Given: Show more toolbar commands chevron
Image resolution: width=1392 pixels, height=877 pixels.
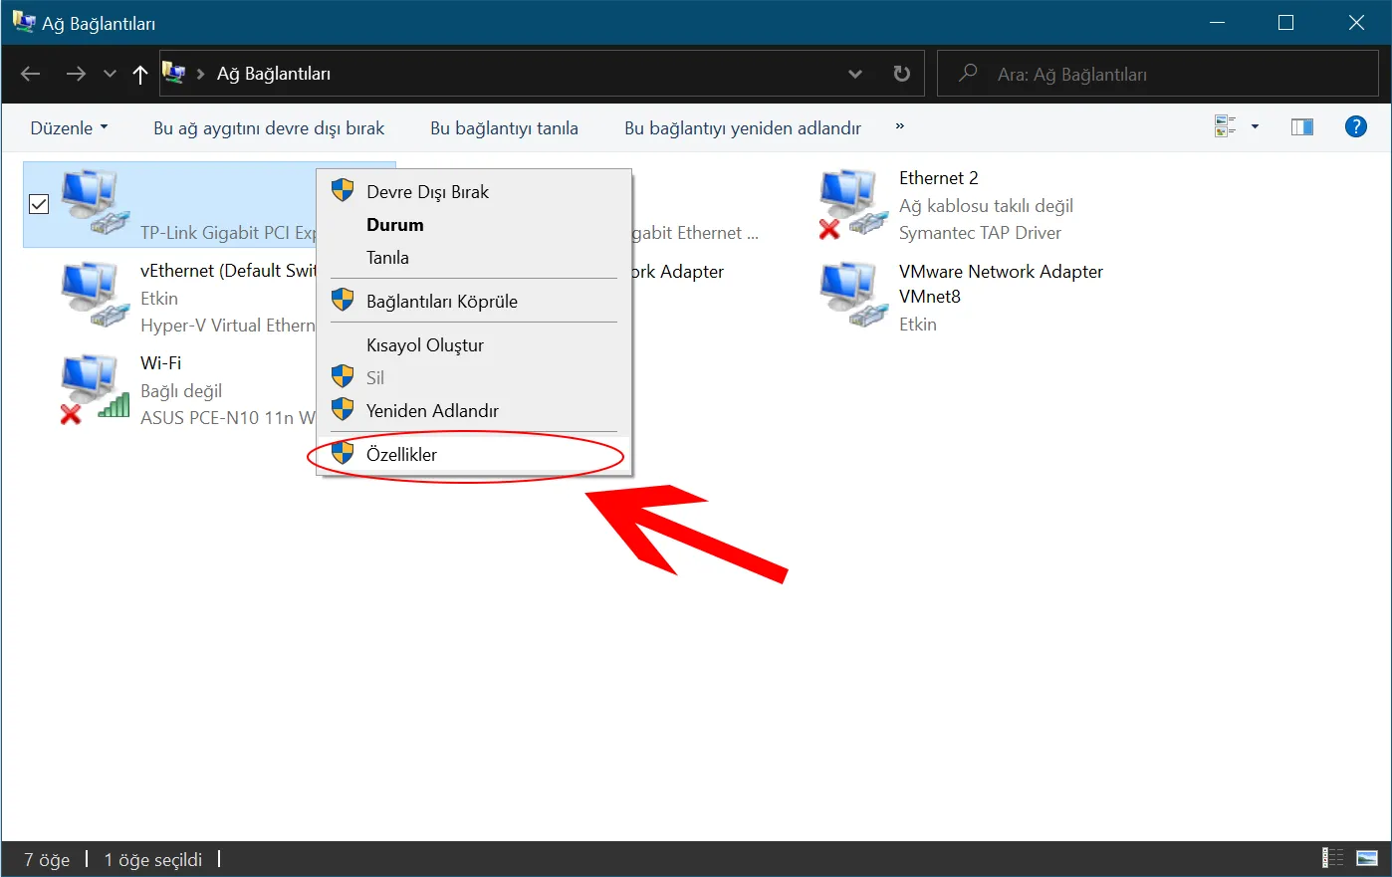Looking at the screenshot, I should 899,127.
